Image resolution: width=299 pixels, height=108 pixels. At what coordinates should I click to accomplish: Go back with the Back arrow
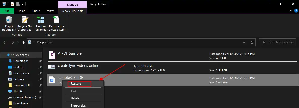(x=5, y=42)
